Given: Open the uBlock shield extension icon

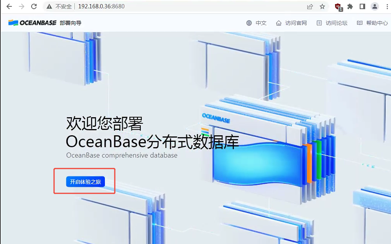Looking at the screenshot, I should click(x=338, y=7).
